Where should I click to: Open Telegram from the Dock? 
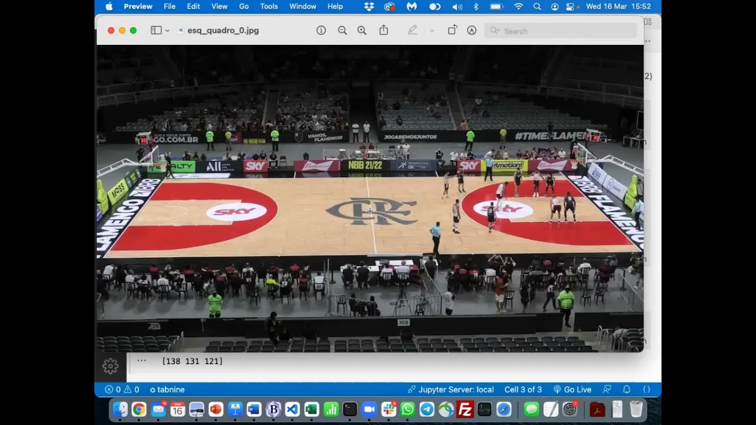click(427, 409)
